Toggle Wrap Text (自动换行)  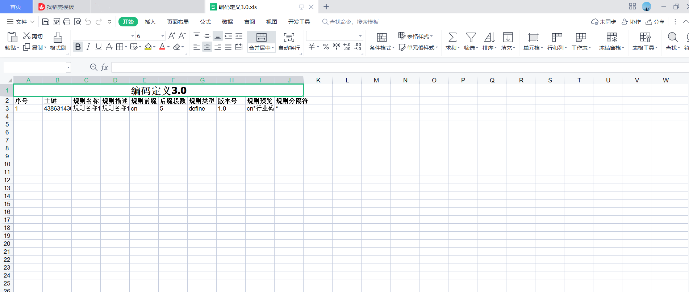click(289, 42)
